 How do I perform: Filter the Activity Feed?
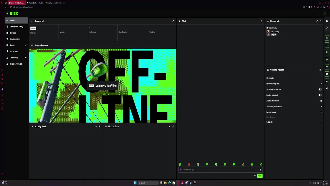click(96, 127)
